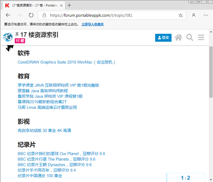The width and height of the screenshot is (213, 182).
Task: Open 纪录片手术两百年 link
Action: click(47, 170)
